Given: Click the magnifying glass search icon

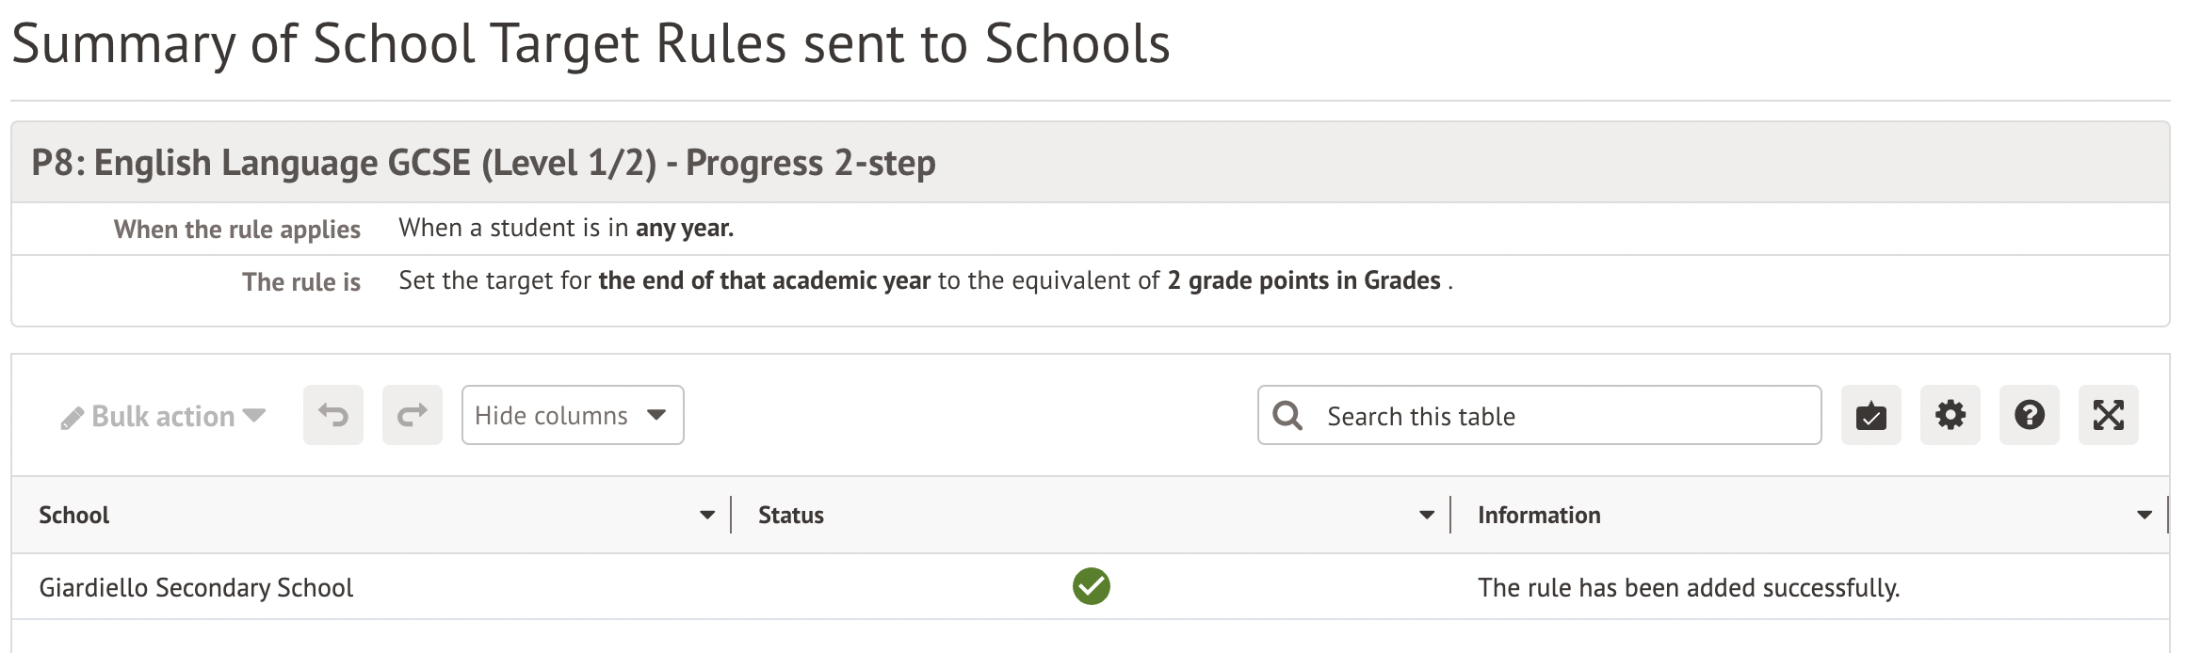Looking at the screenshot, I should pyautogui.click(x=1287, y=416).
